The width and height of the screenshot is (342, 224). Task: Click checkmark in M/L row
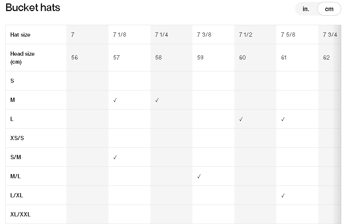coord(199,176)
